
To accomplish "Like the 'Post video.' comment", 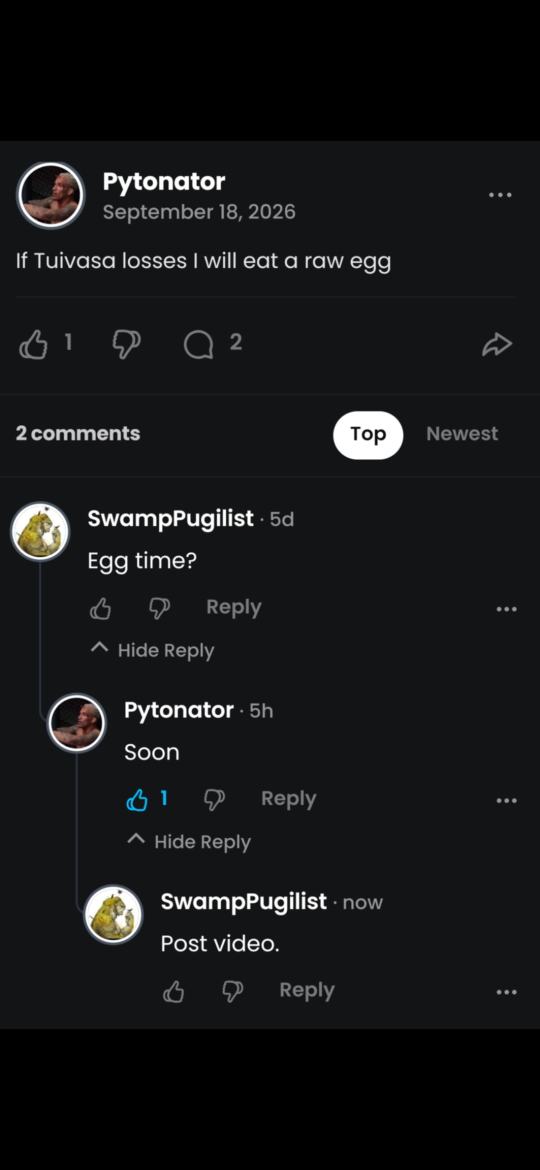I will click(x=173, y=991).
